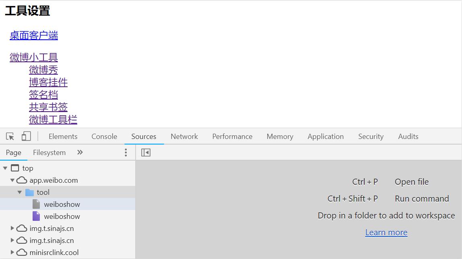The width and height of the screenshot is (462, 259).
Task: Open the Elements tab
Action: point(63,137)
